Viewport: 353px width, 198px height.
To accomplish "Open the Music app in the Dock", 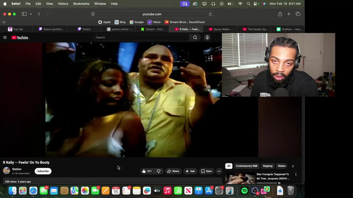I will click(167, 191).
